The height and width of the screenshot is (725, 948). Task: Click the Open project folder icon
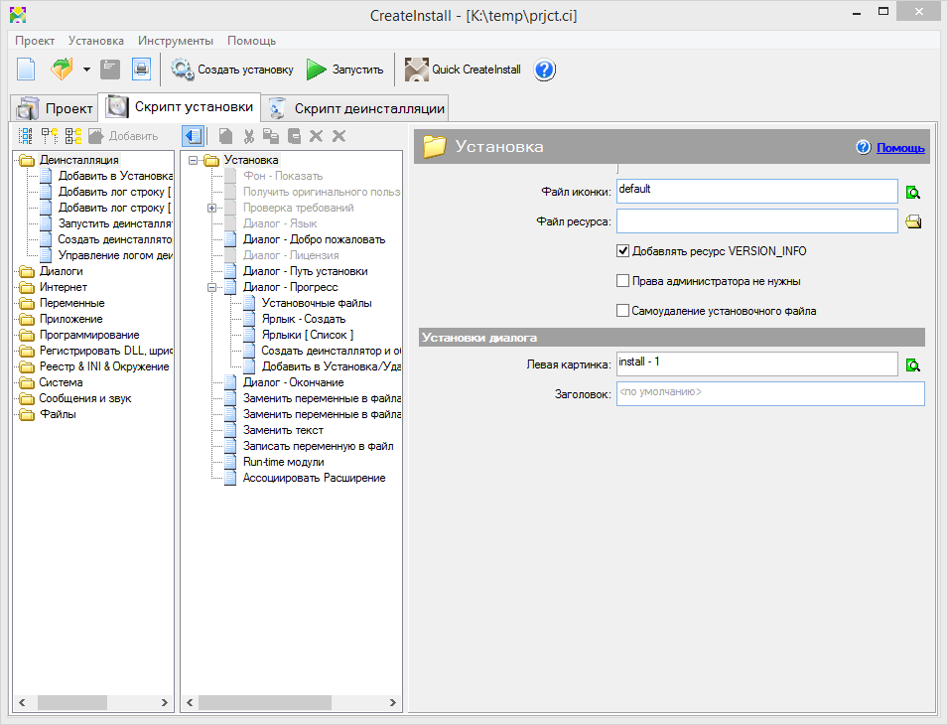(x=62, y=70)
